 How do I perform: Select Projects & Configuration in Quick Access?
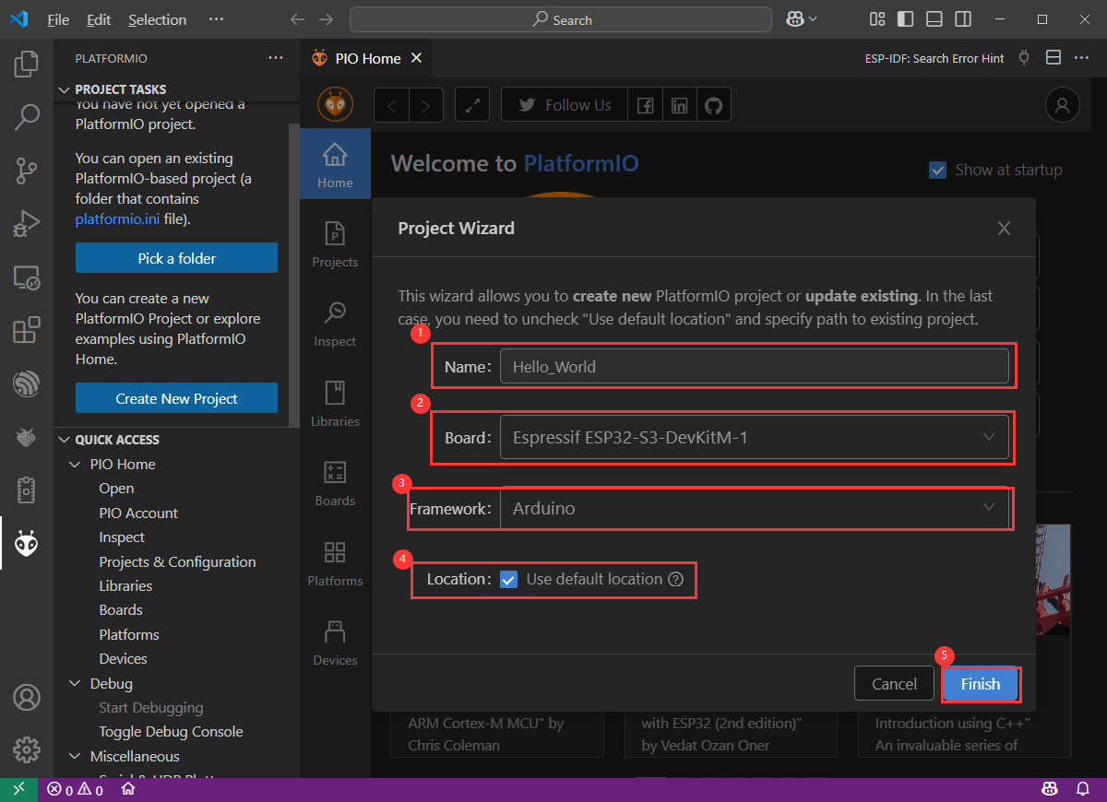(178, 561)
